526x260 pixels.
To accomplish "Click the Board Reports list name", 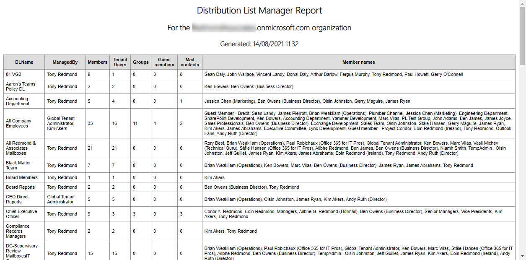I will click(20, 187).
